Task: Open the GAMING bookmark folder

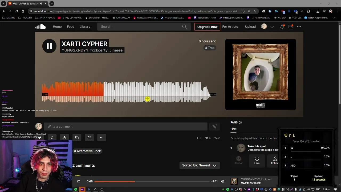Action: 9,18
